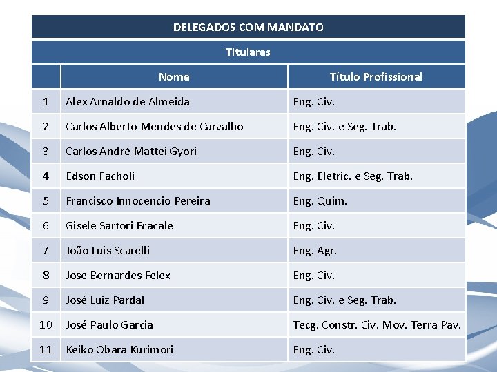The image size is (497, 372).
Task: Select Keiko Obara Kurimori name cell
Action: 174,349
